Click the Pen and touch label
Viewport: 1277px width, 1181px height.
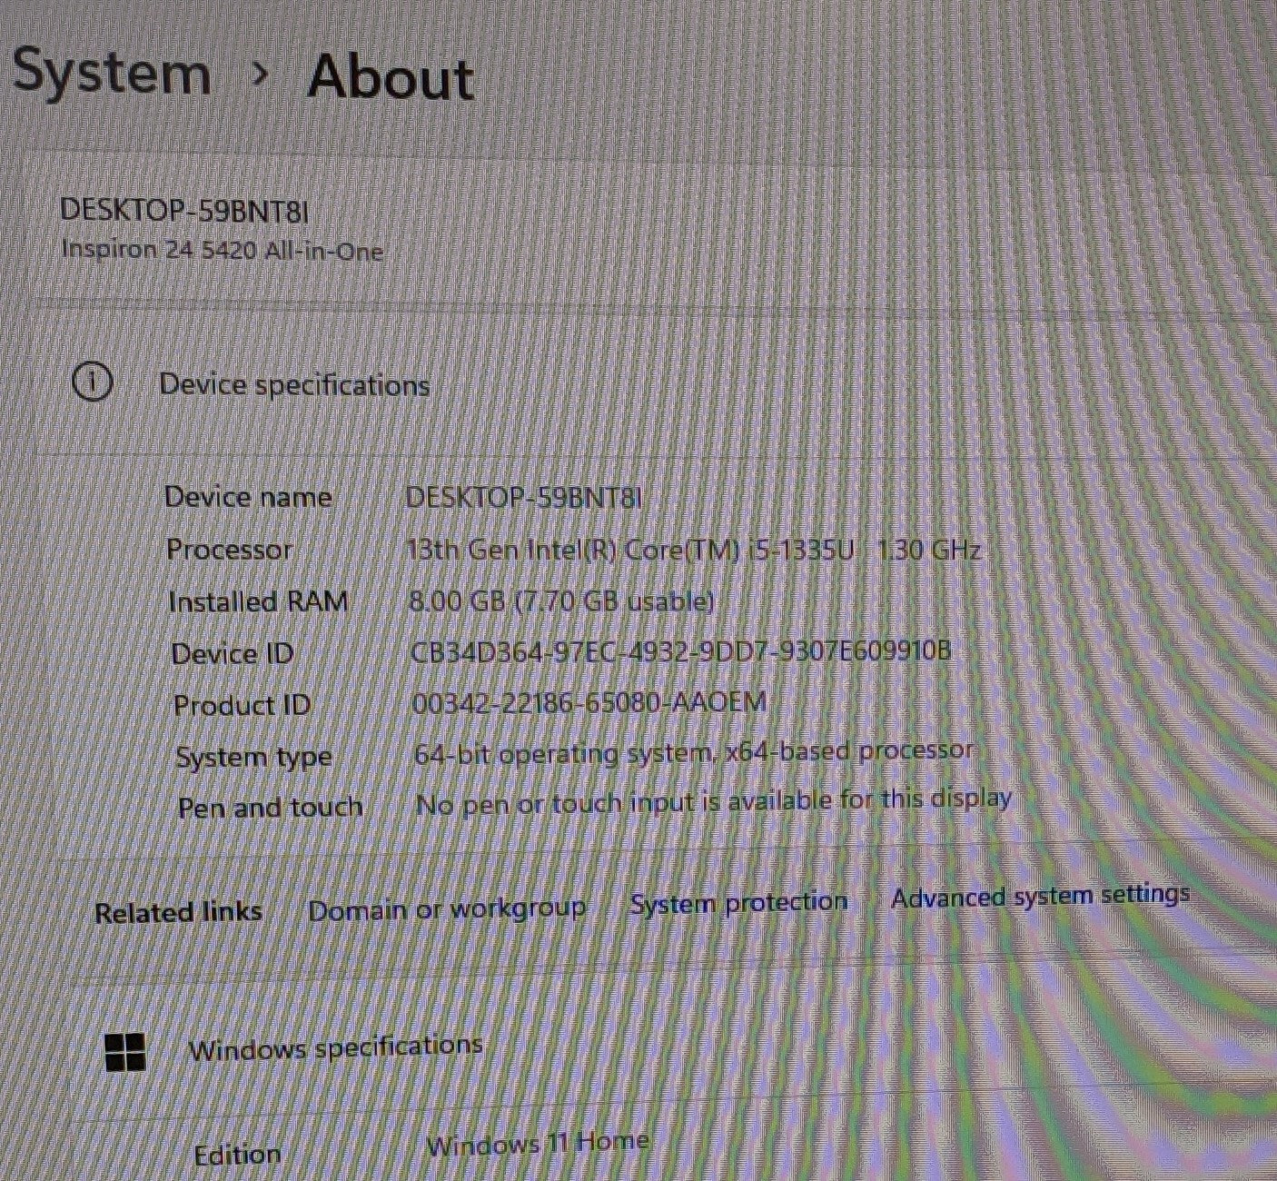(270, 807)
